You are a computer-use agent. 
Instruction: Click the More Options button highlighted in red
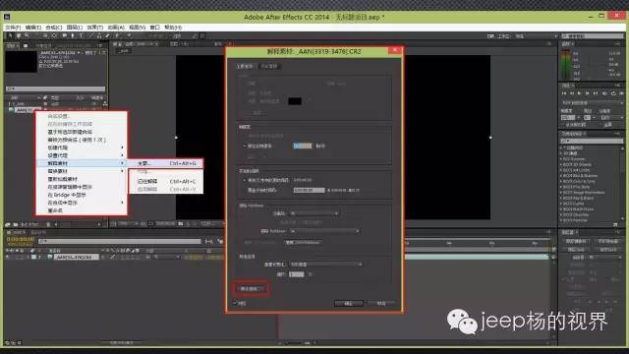tap(251, 289)
